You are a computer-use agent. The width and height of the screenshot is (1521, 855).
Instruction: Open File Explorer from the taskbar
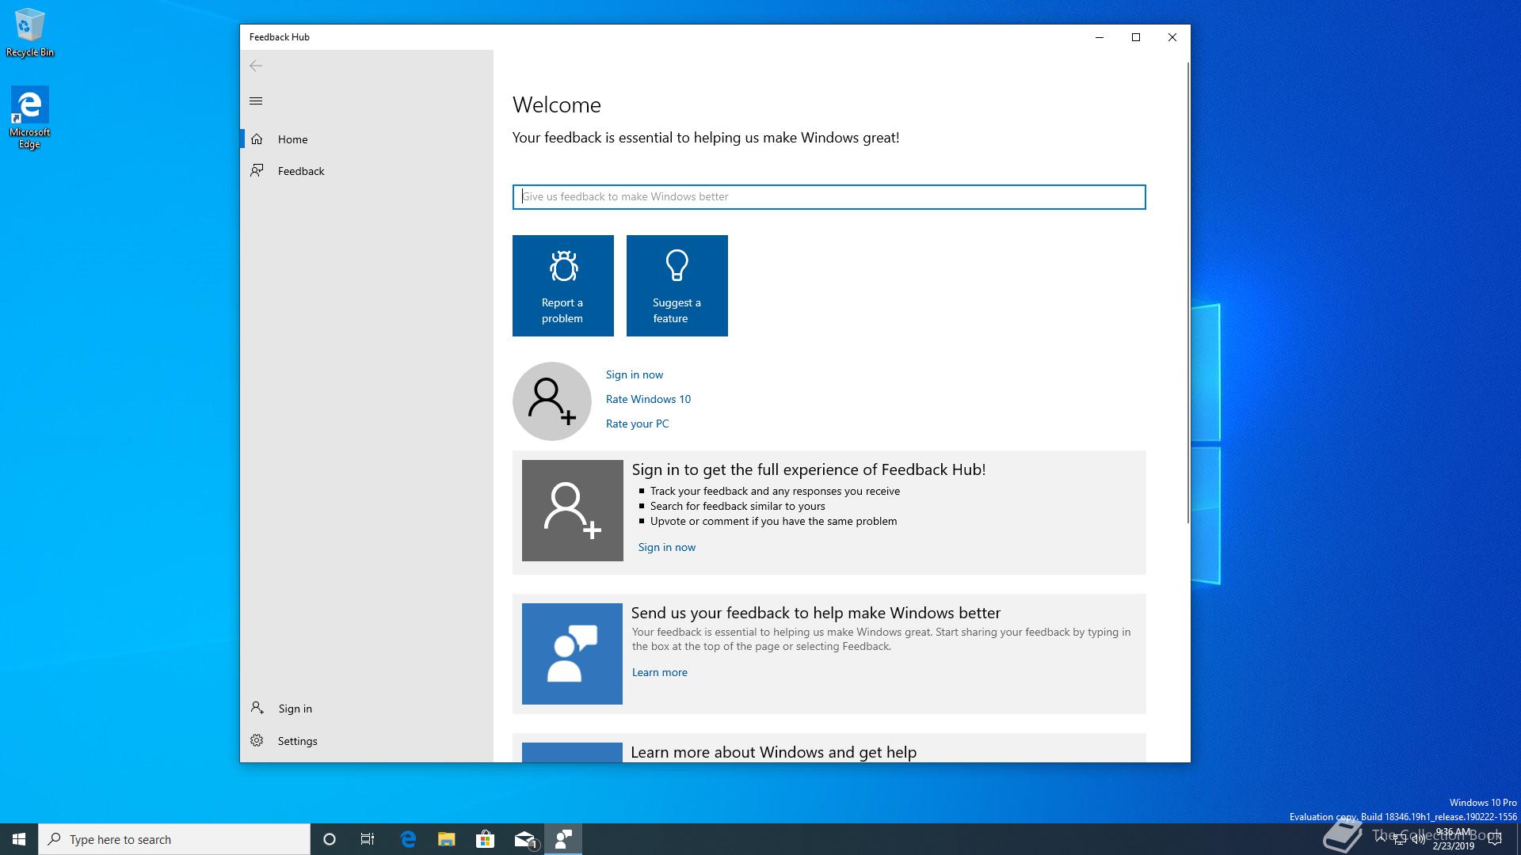tap(446, 839)
